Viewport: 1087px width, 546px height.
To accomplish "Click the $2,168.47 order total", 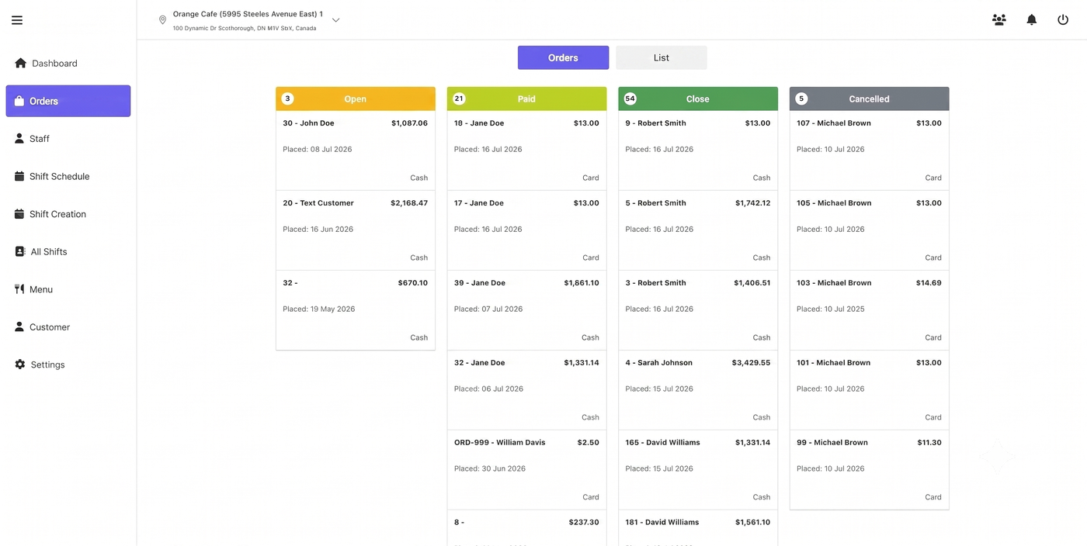I will [409, 203].
